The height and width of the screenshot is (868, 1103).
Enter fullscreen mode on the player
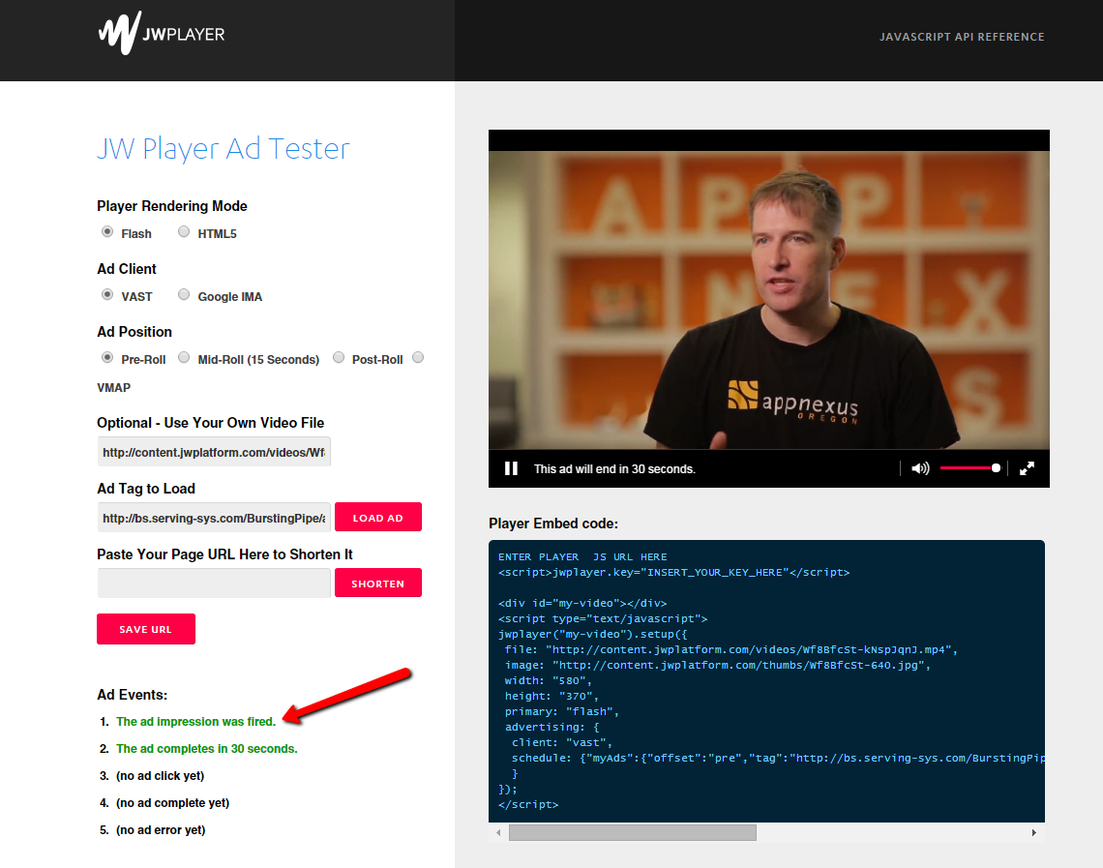tap(1027, 468)
